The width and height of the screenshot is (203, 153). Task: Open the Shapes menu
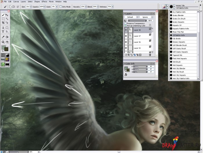[37, 1]
